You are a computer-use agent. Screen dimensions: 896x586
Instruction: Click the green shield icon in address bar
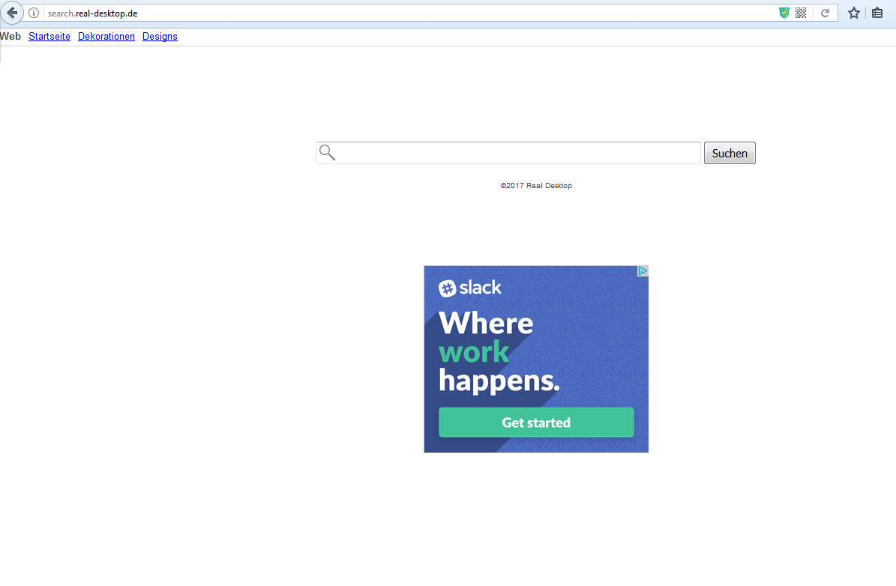pyautogui.click(x=784, y=13)
